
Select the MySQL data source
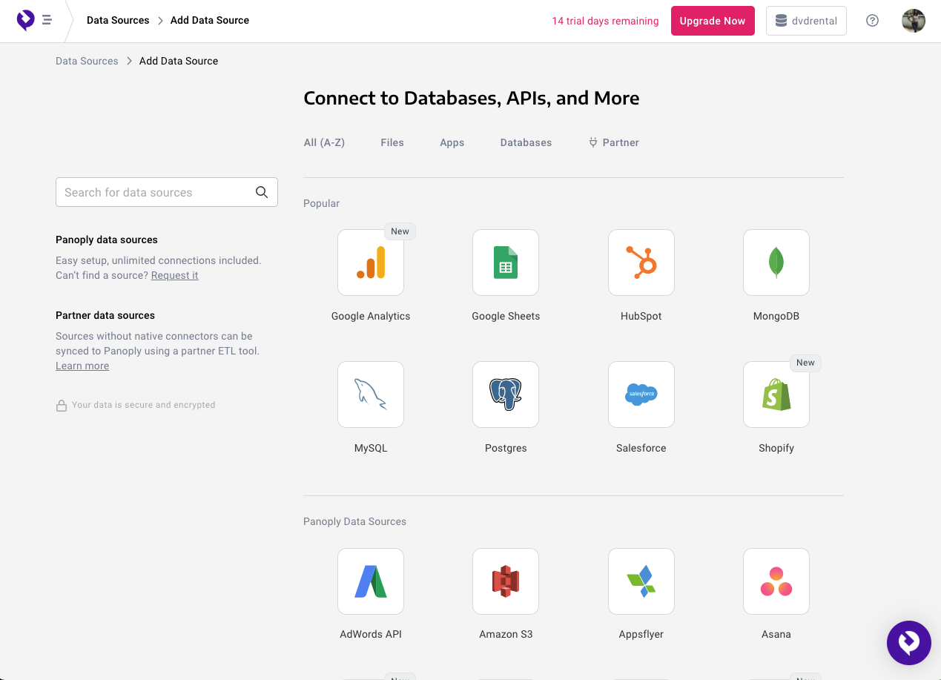point(371,395)
